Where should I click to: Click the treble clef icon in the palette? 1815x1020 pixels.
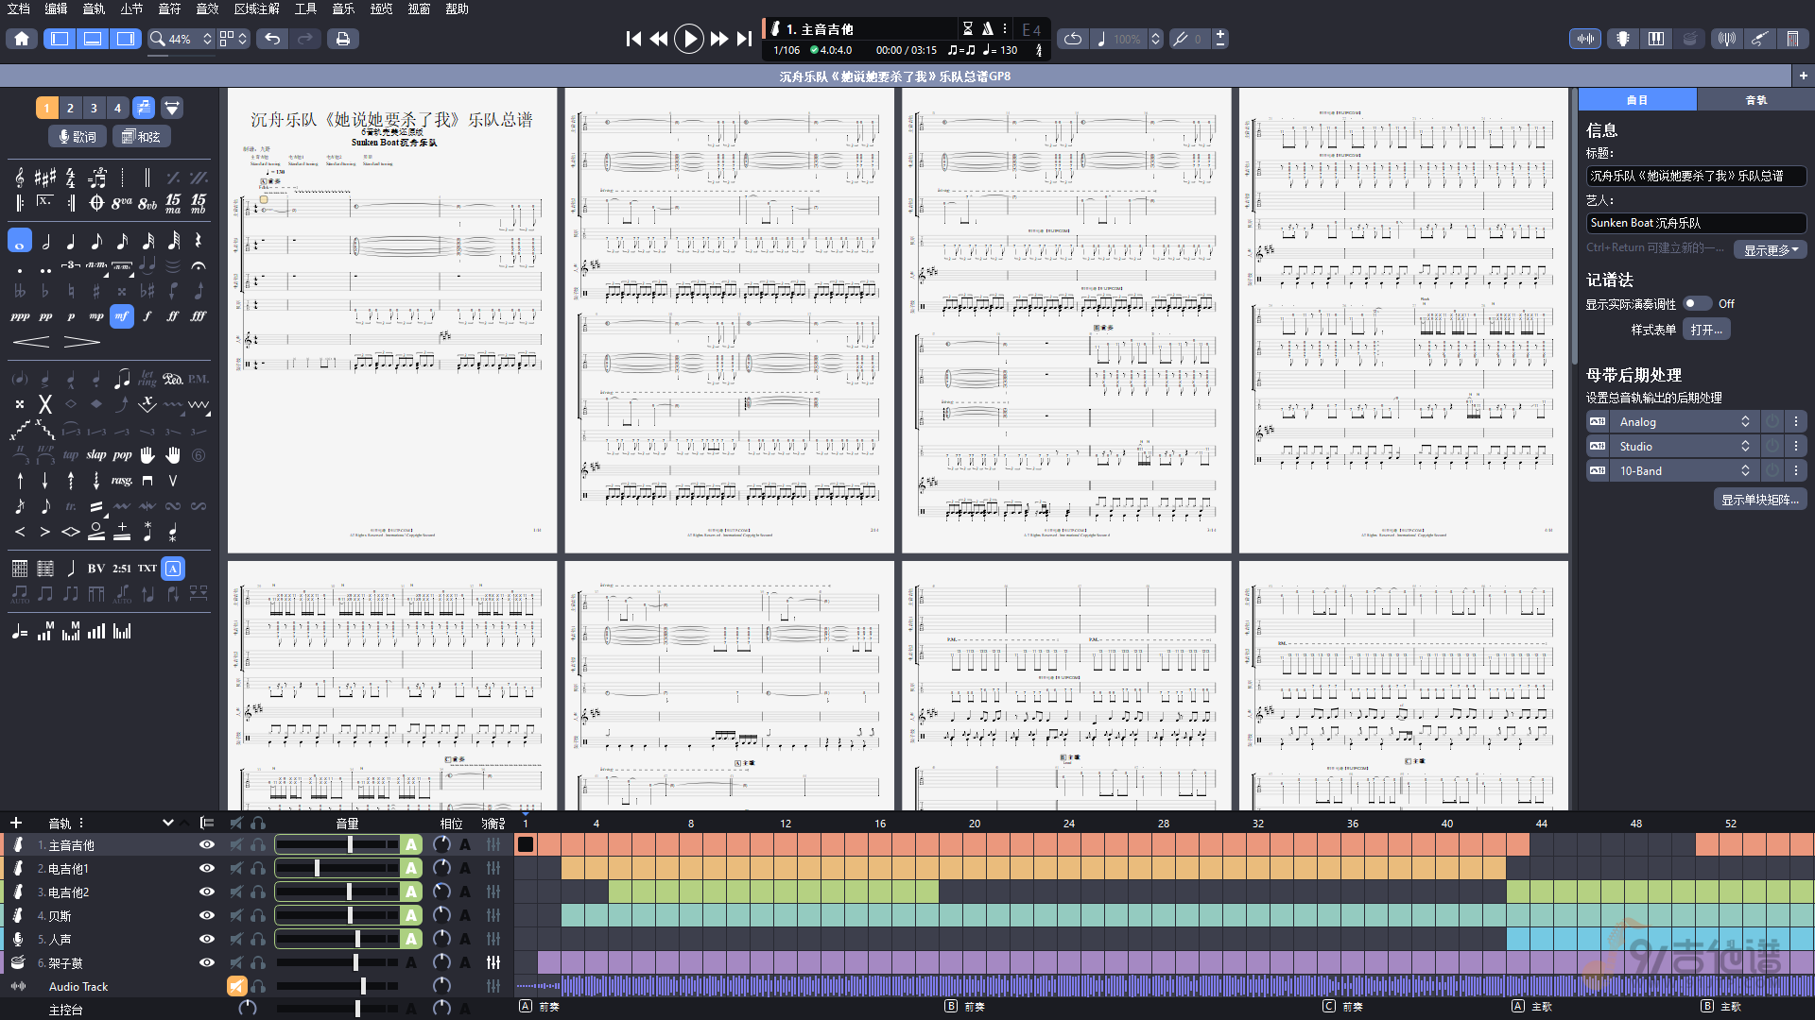20,178
